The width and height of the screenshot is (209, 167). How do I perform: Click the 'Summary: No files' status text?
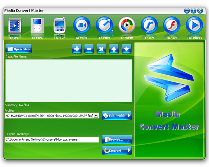[x=17, y=105]
